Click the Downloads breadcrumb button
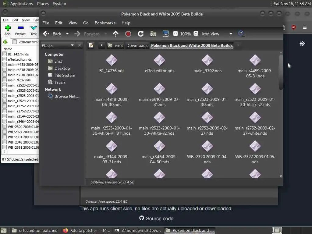312x234 pixels. (x=137, y=45)
